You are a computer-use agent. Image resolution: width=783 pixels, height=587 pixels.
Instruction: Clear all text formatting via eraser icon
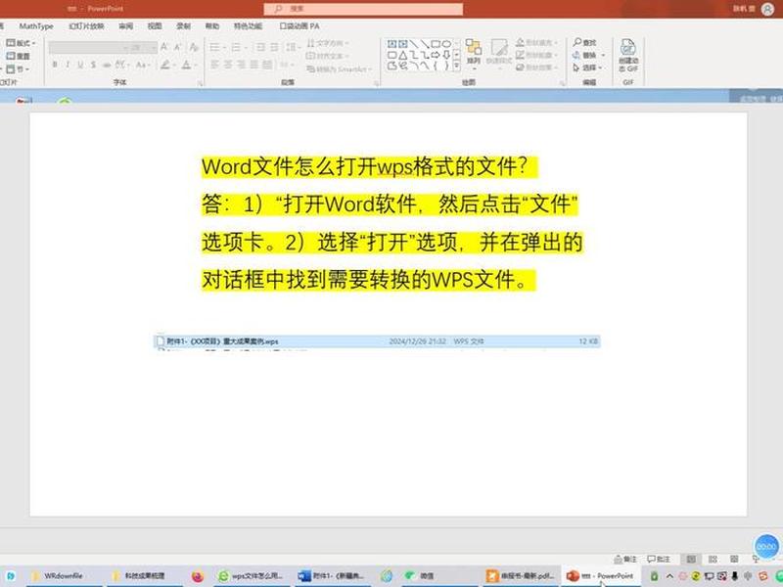point(194,47)
